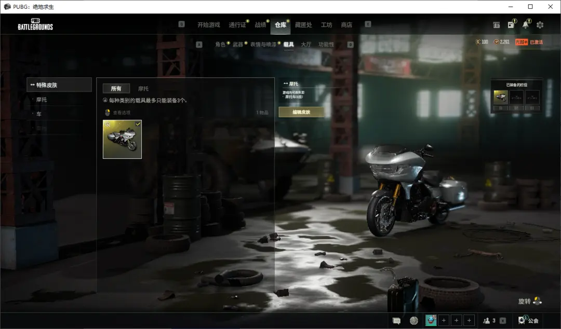Click the A key previous-category icon
Image resolution: width=561 pixels, height=329 pixels.
(x=199, y=44)
